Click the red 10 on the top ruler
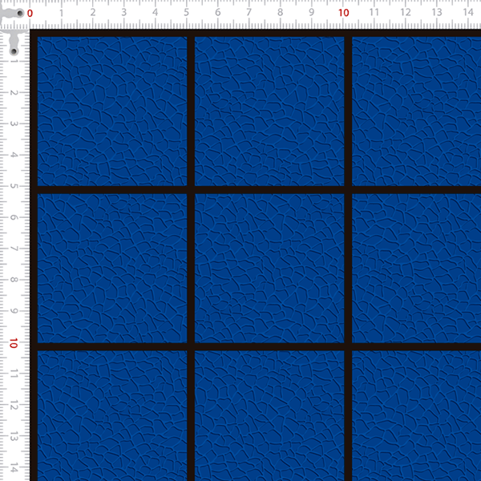 pyautogui.click(x=343, y=13)
